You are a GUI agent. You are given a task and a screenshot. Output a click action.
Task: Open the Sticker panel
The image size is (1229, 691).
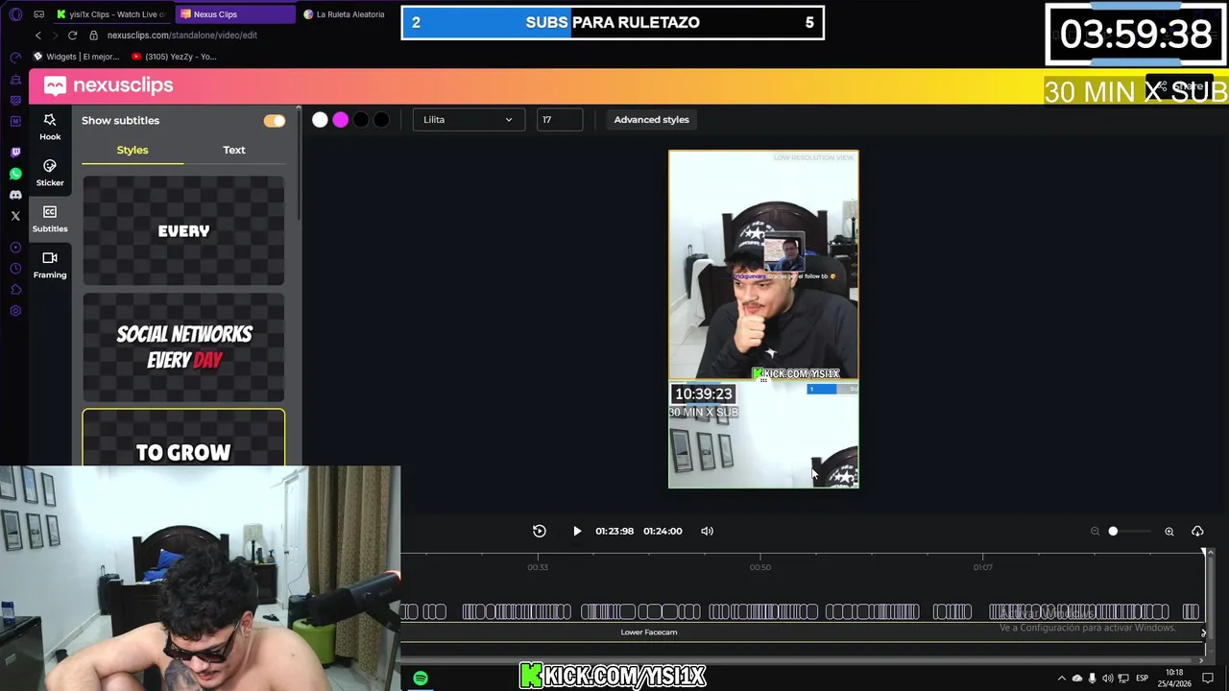pyautogui.click(x=50, y=172)
